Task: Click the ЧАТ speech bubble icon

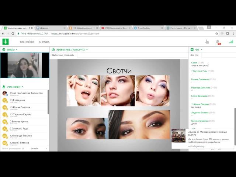Action: click(x=192, y=49)
